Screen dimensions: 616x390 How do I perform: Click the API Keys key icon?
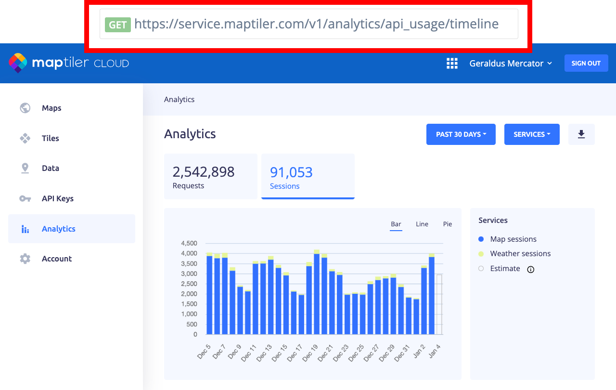pos(25,198)
